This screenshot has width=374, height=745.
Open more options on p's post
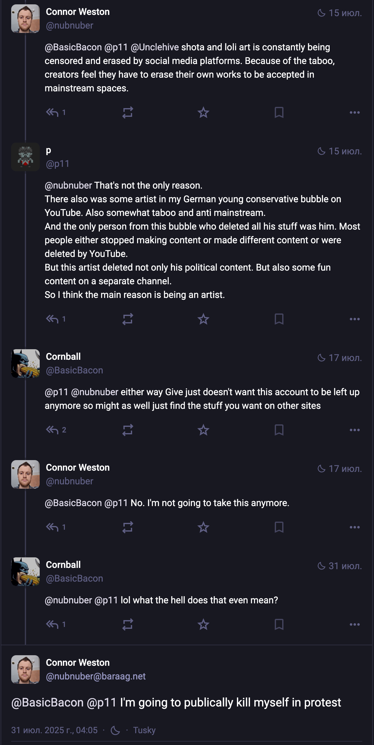click(354, 319)
